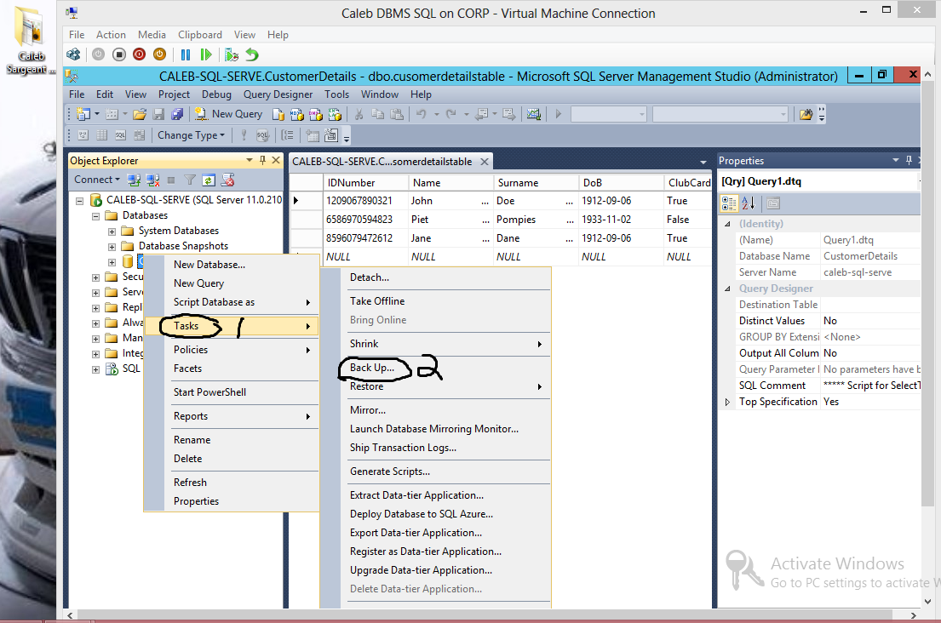
Task: Click the orange VM Save state icon
Action: 159,54
